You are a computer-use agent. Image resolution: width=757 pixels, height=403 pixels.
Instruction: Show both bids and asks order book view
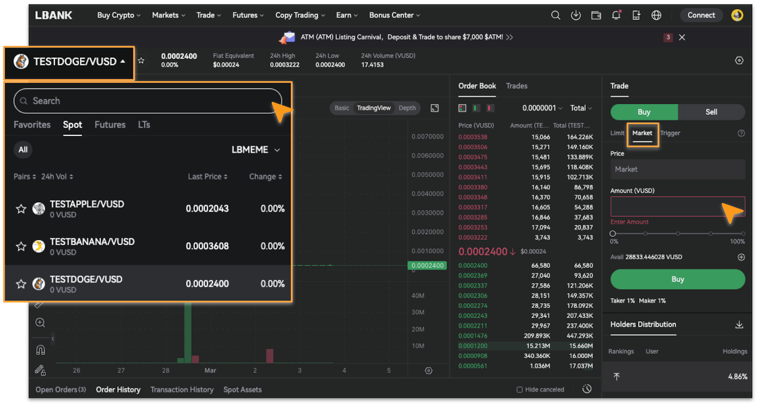[x=462, y=108]
